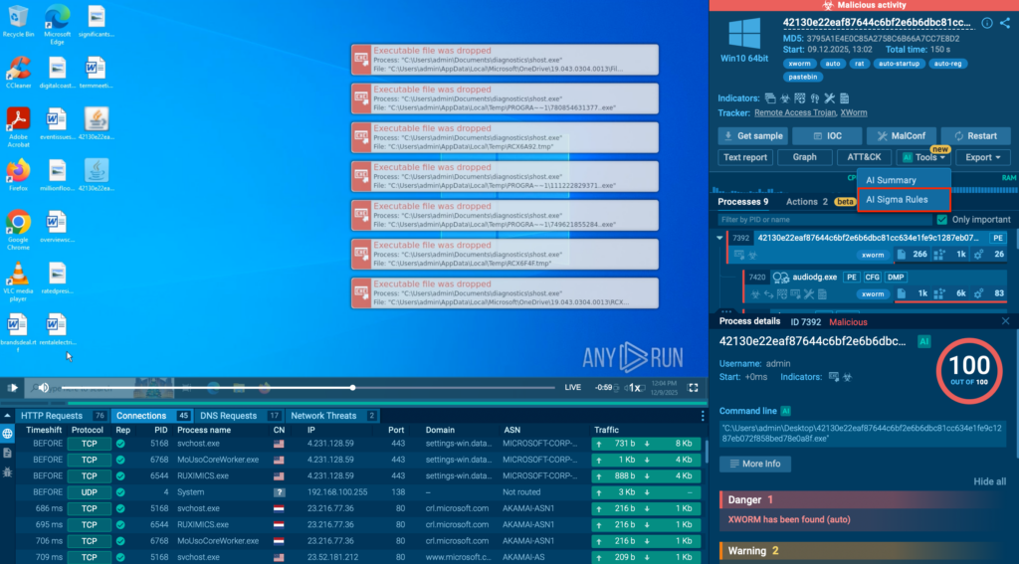Follow the Remote Access Trojan tracker link
The height and width of the screenshot is (564, 1019).
[x=795, y=113]
